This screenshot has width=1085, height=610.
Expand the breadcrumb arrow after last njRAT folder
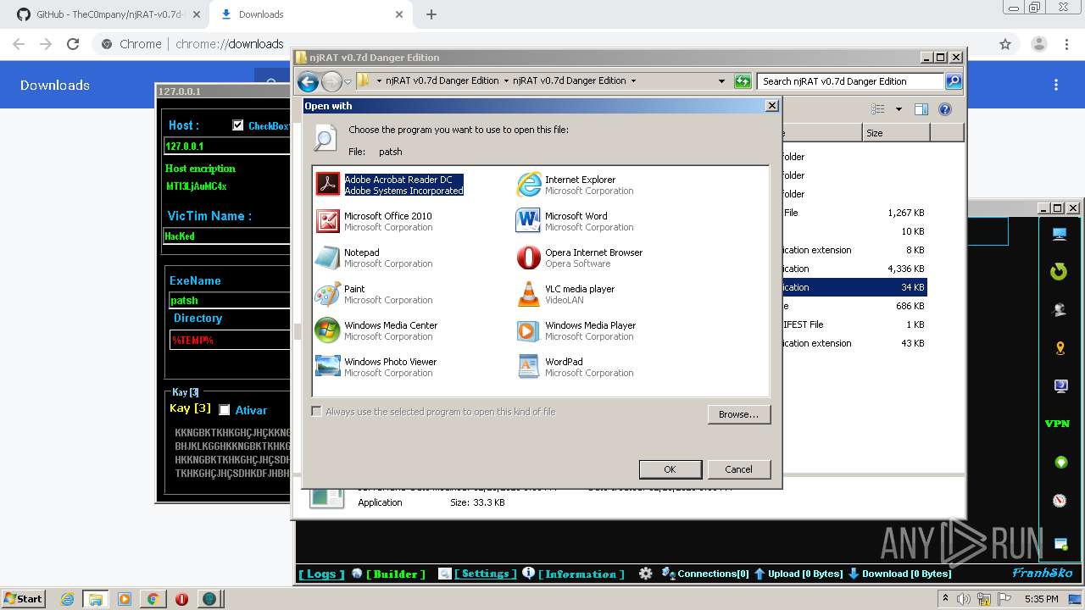tap(633, 81)
